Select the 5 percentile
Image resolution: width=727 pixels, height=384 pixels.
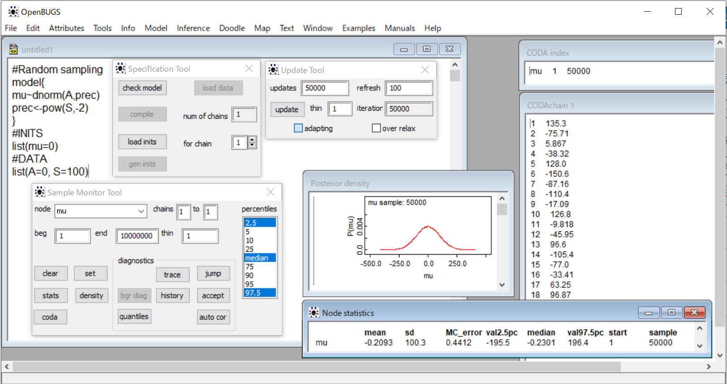pos(260,232)
